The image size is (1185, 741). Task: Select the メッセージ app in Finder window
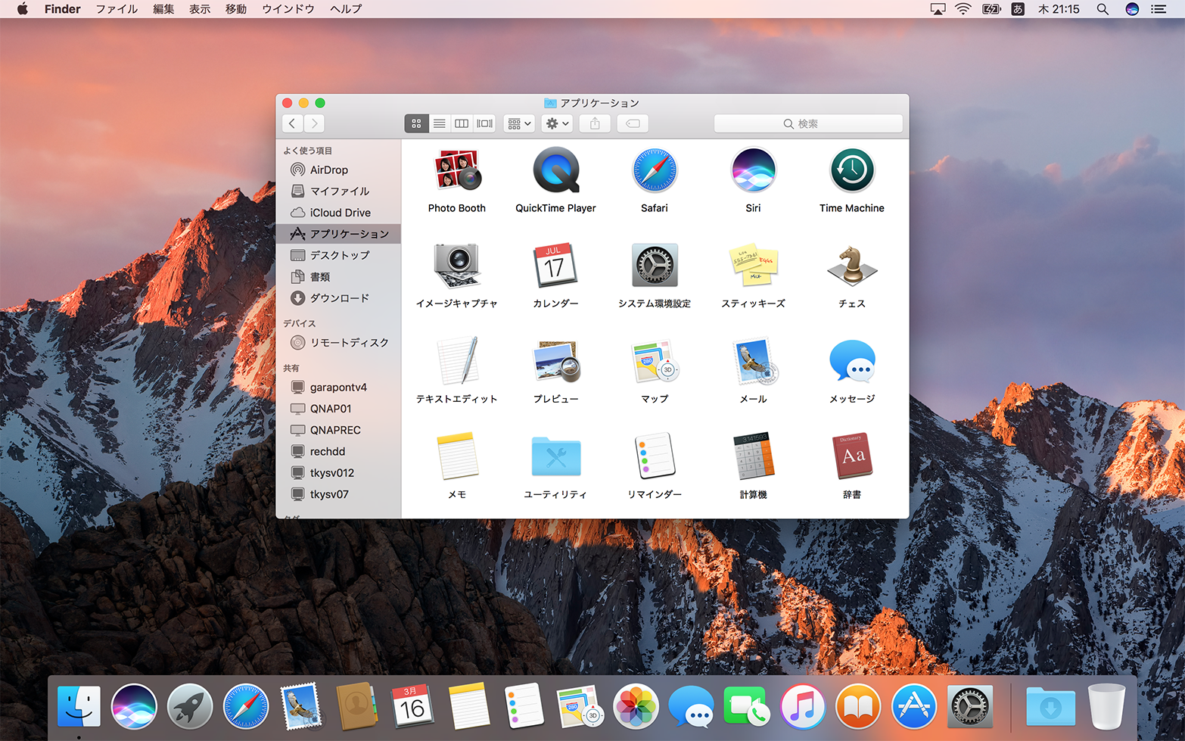click(x=852, y=362)
